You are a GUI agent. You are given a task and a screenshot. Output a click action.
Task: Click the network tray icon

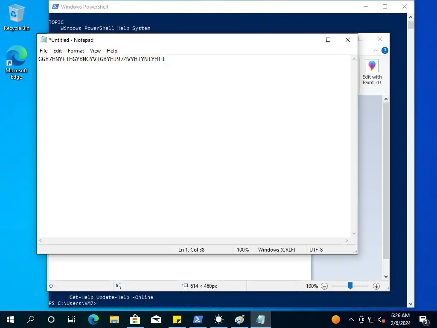coord(372,319)
